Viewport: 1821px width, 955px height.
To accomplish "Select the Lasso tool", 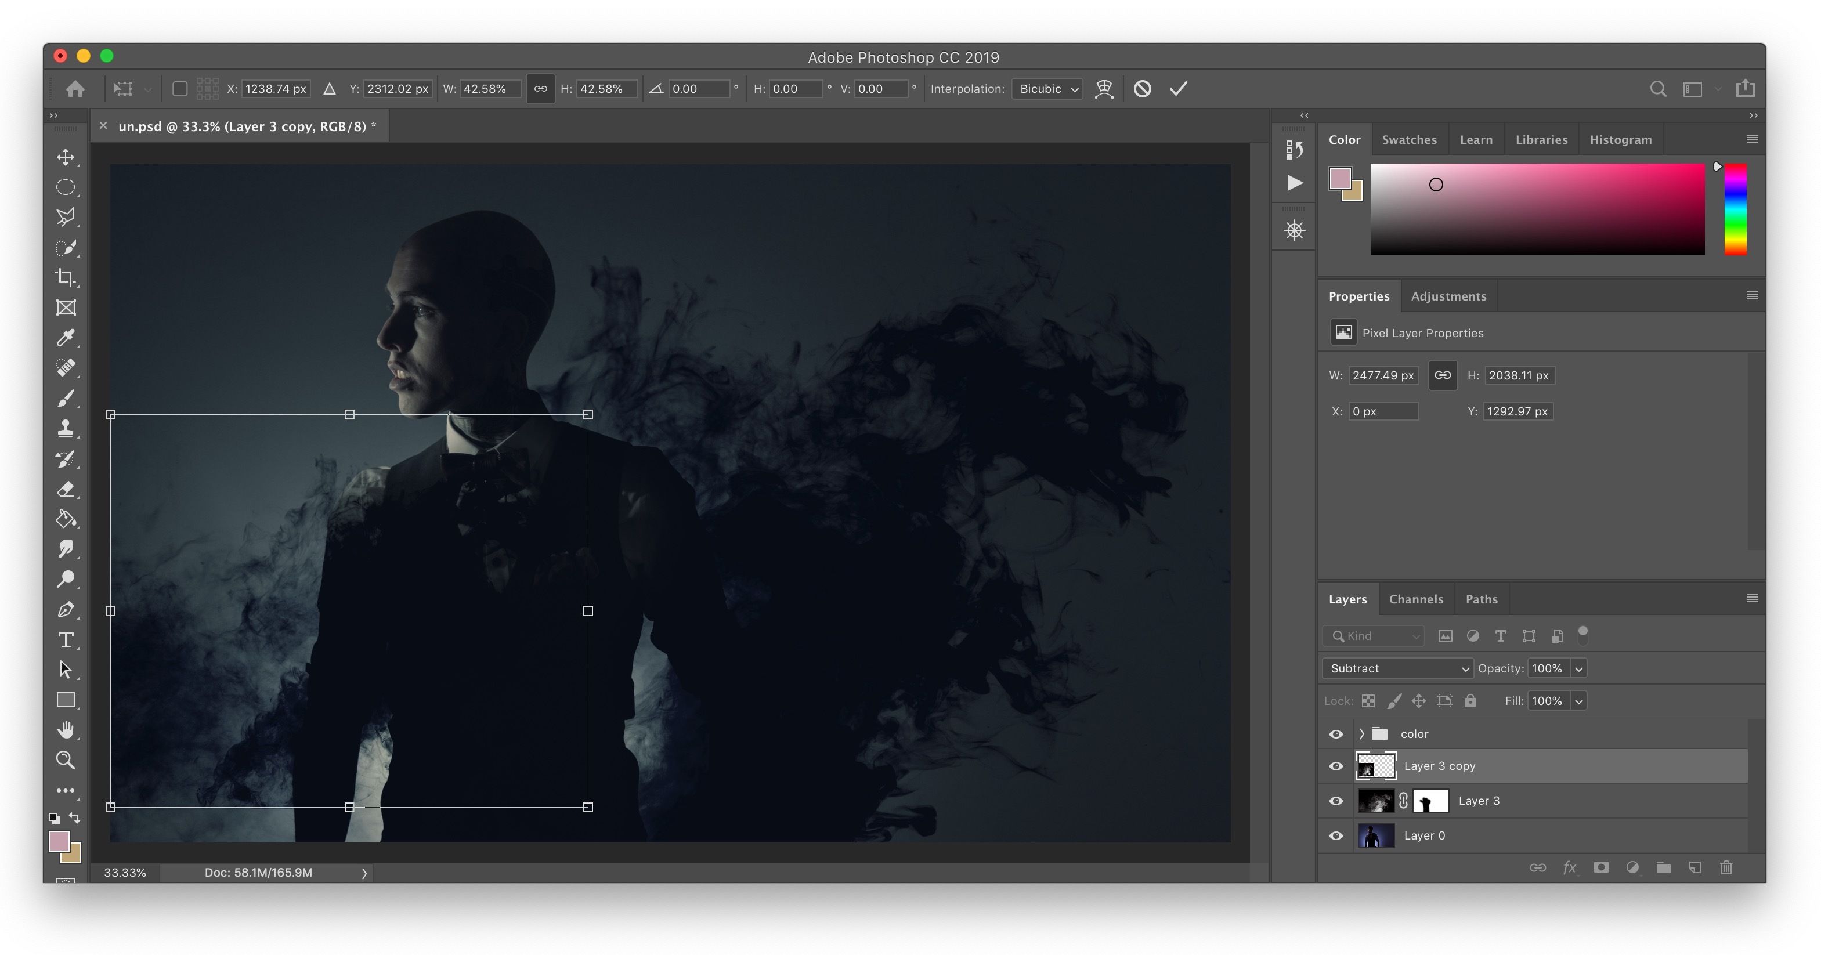I will [66, 217].
